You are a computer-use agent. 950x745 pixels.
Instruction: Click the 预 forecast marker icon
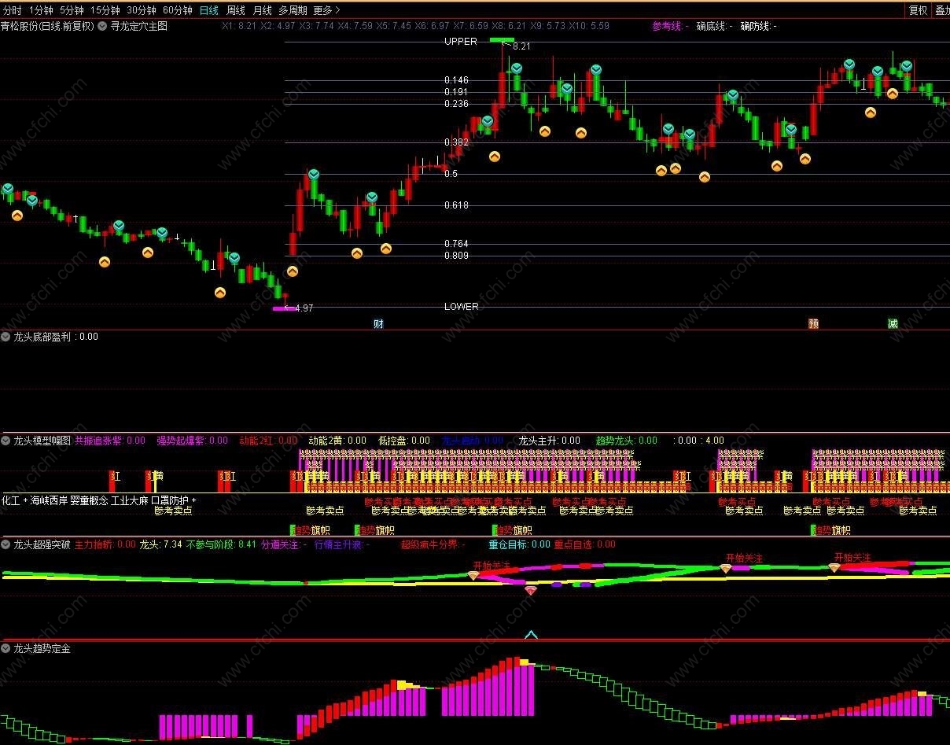(813, 323)
